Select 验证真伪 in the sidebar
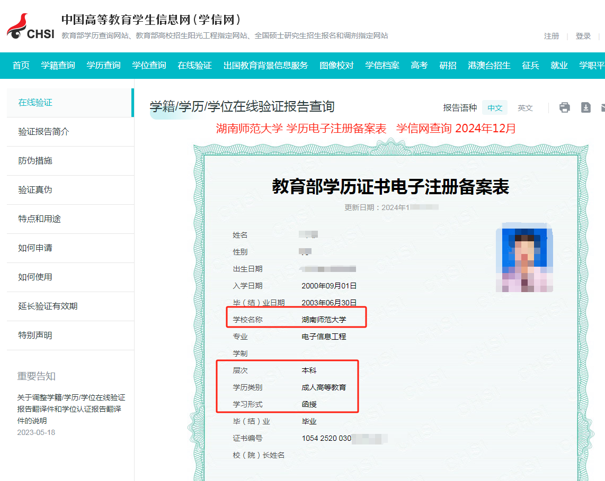The width and height of the screenshot is (605, 481). [x=70, y=190]
